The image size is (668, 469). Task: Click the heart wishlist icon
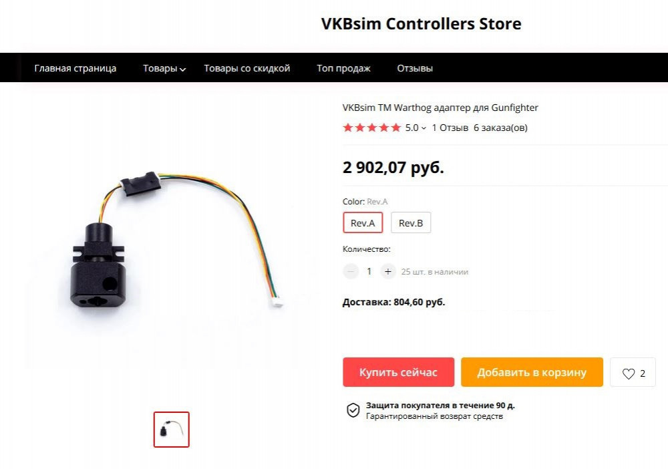629,373
